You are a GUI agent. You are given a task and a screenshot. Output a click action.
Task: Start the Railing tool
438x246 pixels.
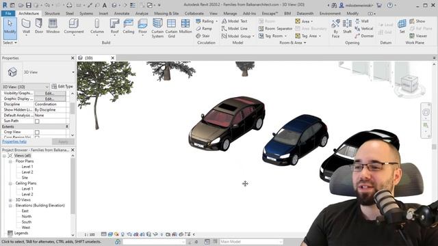pyautogui.click(x=206, y=21)
